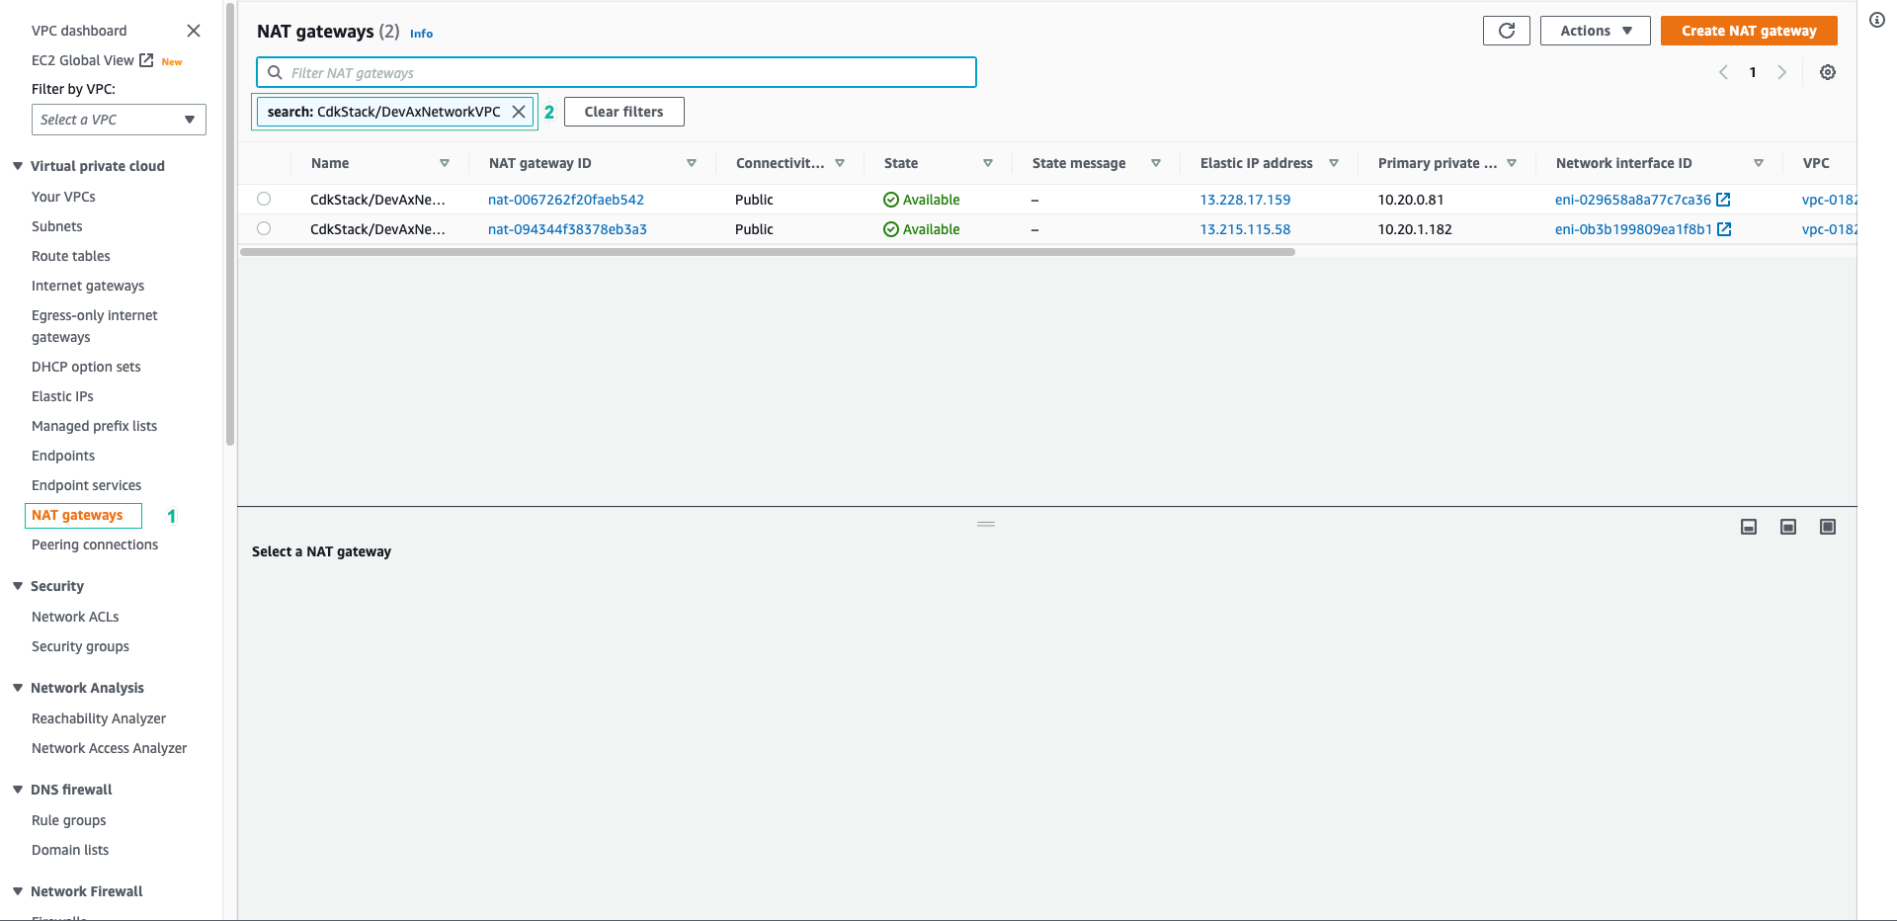Open the Route tables sidebar item

(70, 255)
